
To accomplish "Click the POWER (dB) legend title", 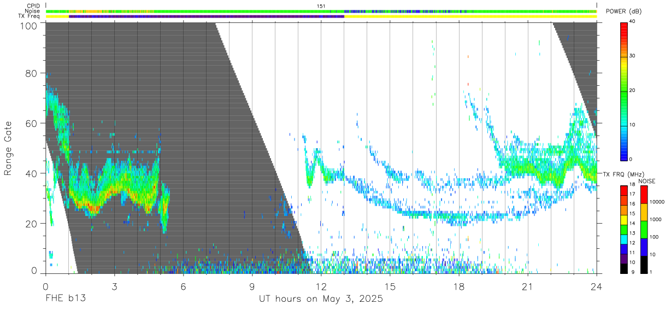I will coord(623,11).
